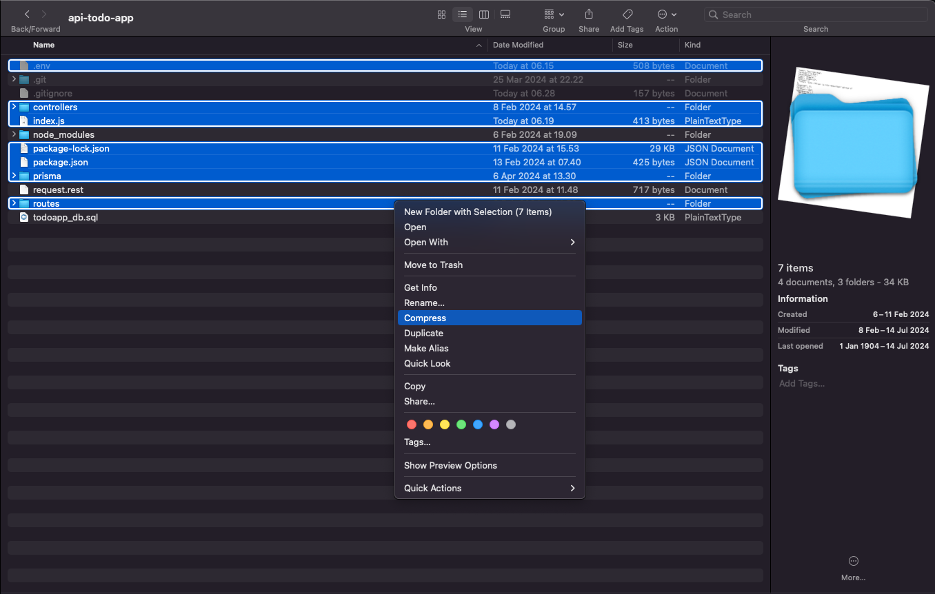Expand the Open With submenu
The image size is (935, 594).
(490, 243)
